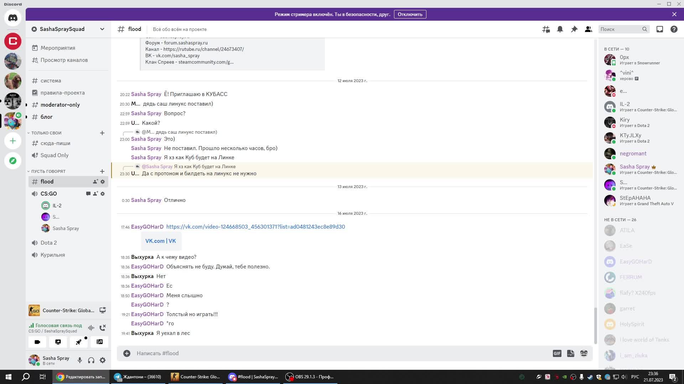Mute the microphone
The width and height of the screenshot is (684, 384).
[x=80, y=360]
